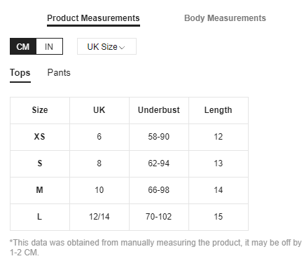The height and width of the screenshot is (261, 304).
Task: Click the UK column header
Action: click(x=99, y=110)
